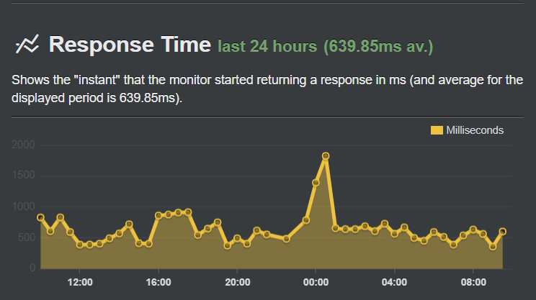Screen dimensions: 536x300
Task: Click the "(639.85ms av.)" average label
Action: pyautogui.click(x=378, y=47)
